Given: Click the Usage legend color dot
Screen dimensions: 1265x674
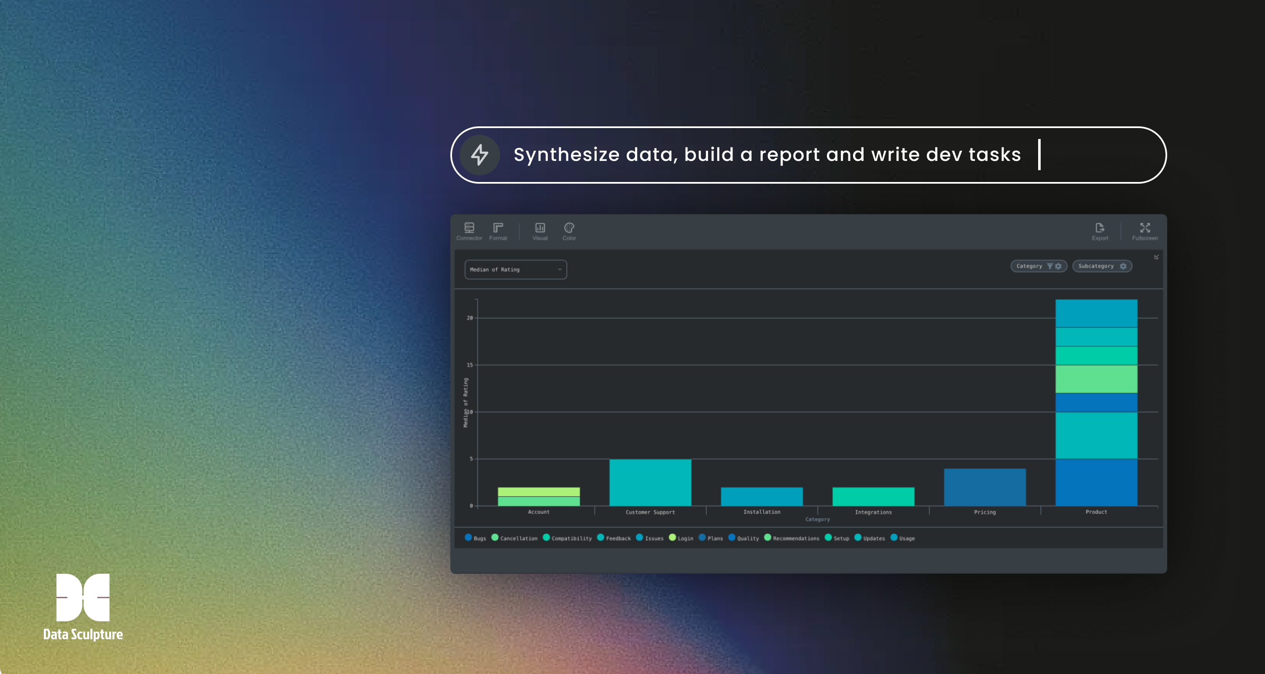Looking at the screenshot, I should [x=894, y=538].
